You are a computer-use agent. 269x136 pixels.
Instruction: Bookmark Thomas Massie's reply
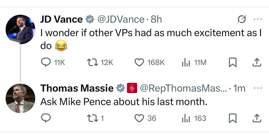(x=232, y=118)
